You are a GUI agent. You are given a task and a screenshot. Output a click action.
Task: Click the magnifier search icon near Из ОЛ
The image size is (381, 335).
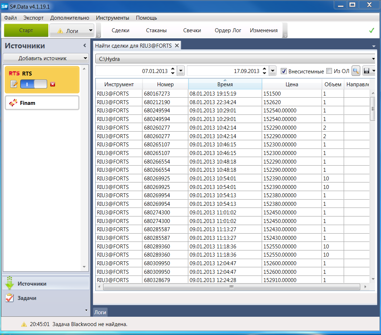pyautogui.click(x=356, y=71)
